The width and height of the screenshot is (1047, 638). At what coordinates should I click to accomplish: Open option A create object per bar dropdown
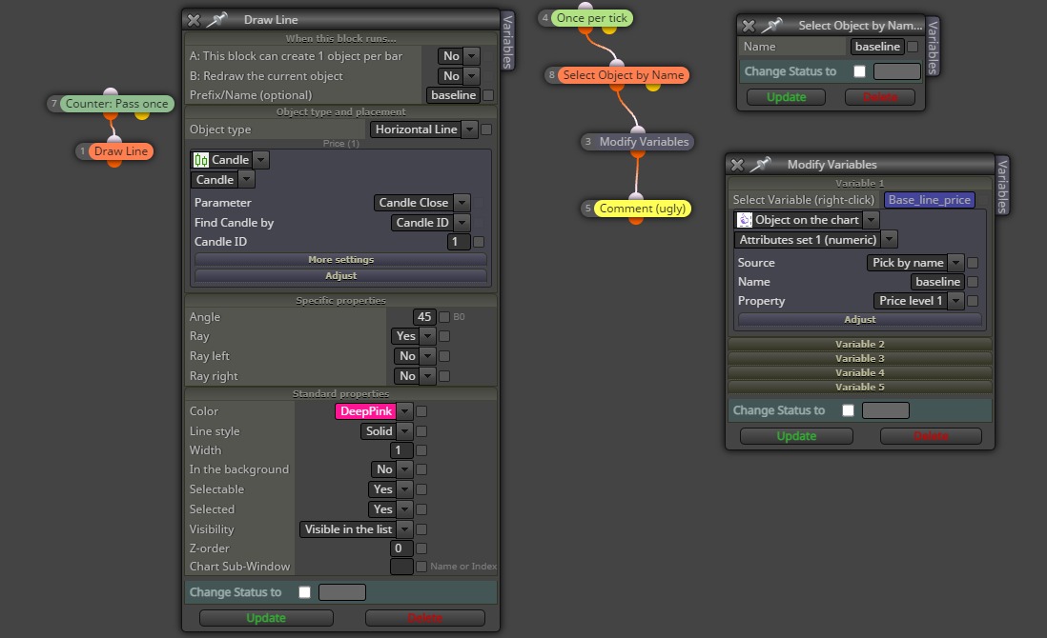click(x=459, y=56)
